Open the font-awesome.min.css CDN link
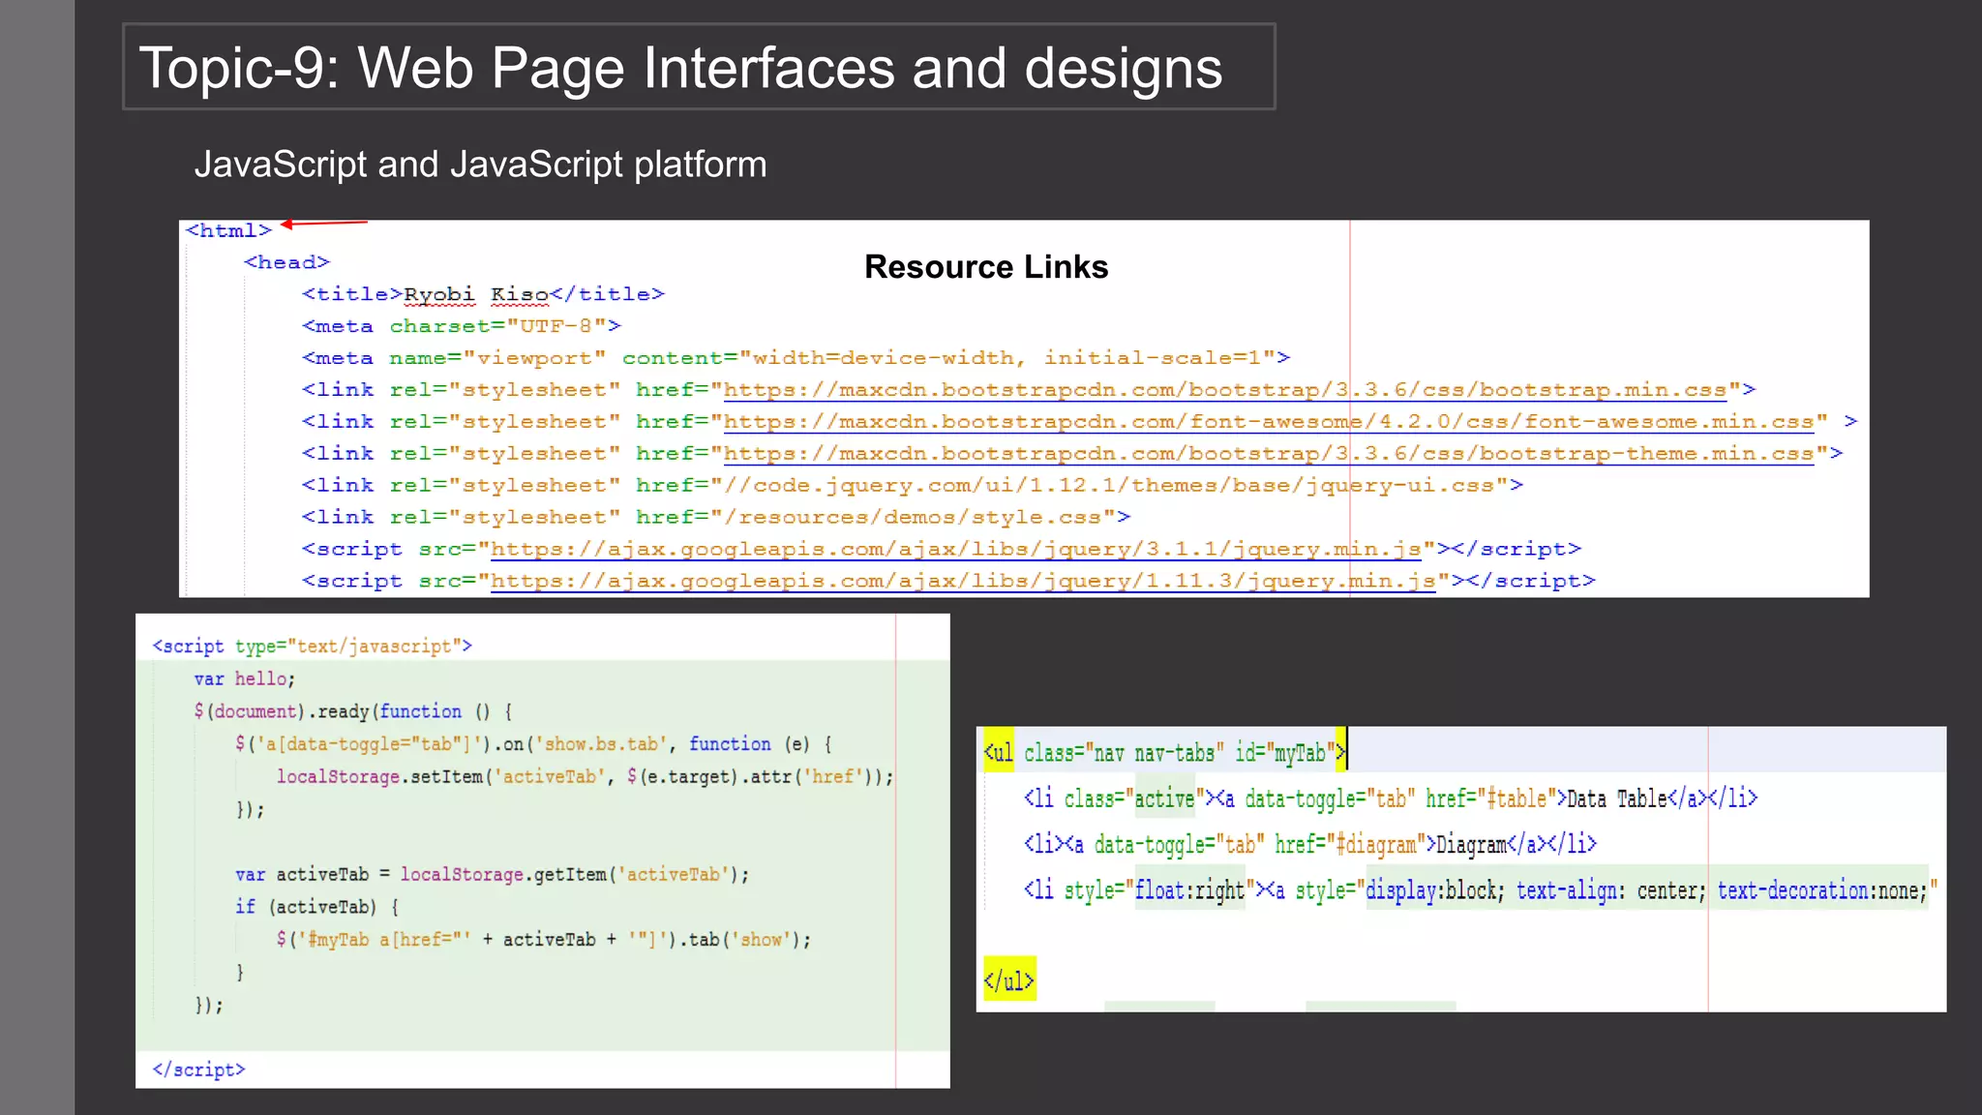Screen dimensions: 1982x1115 coord(1268,422)
